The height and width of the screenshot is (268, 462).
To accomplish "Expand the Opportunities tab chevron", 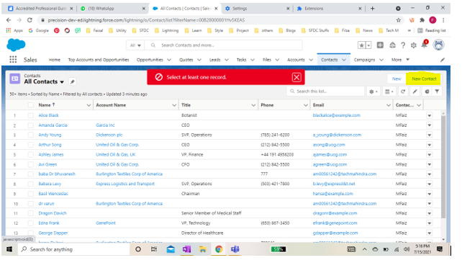I will [x=169, y=60].
